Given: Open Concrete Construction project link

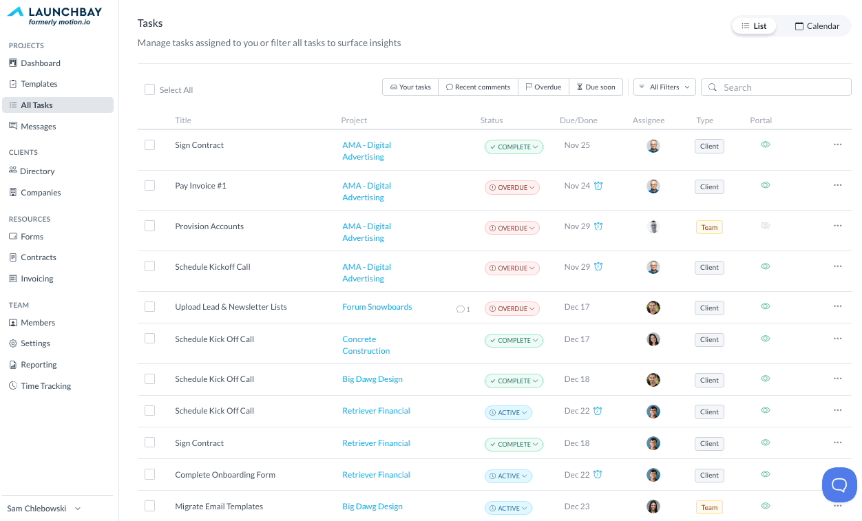Looking at the screenshot, I should click(x=366, y=345).
